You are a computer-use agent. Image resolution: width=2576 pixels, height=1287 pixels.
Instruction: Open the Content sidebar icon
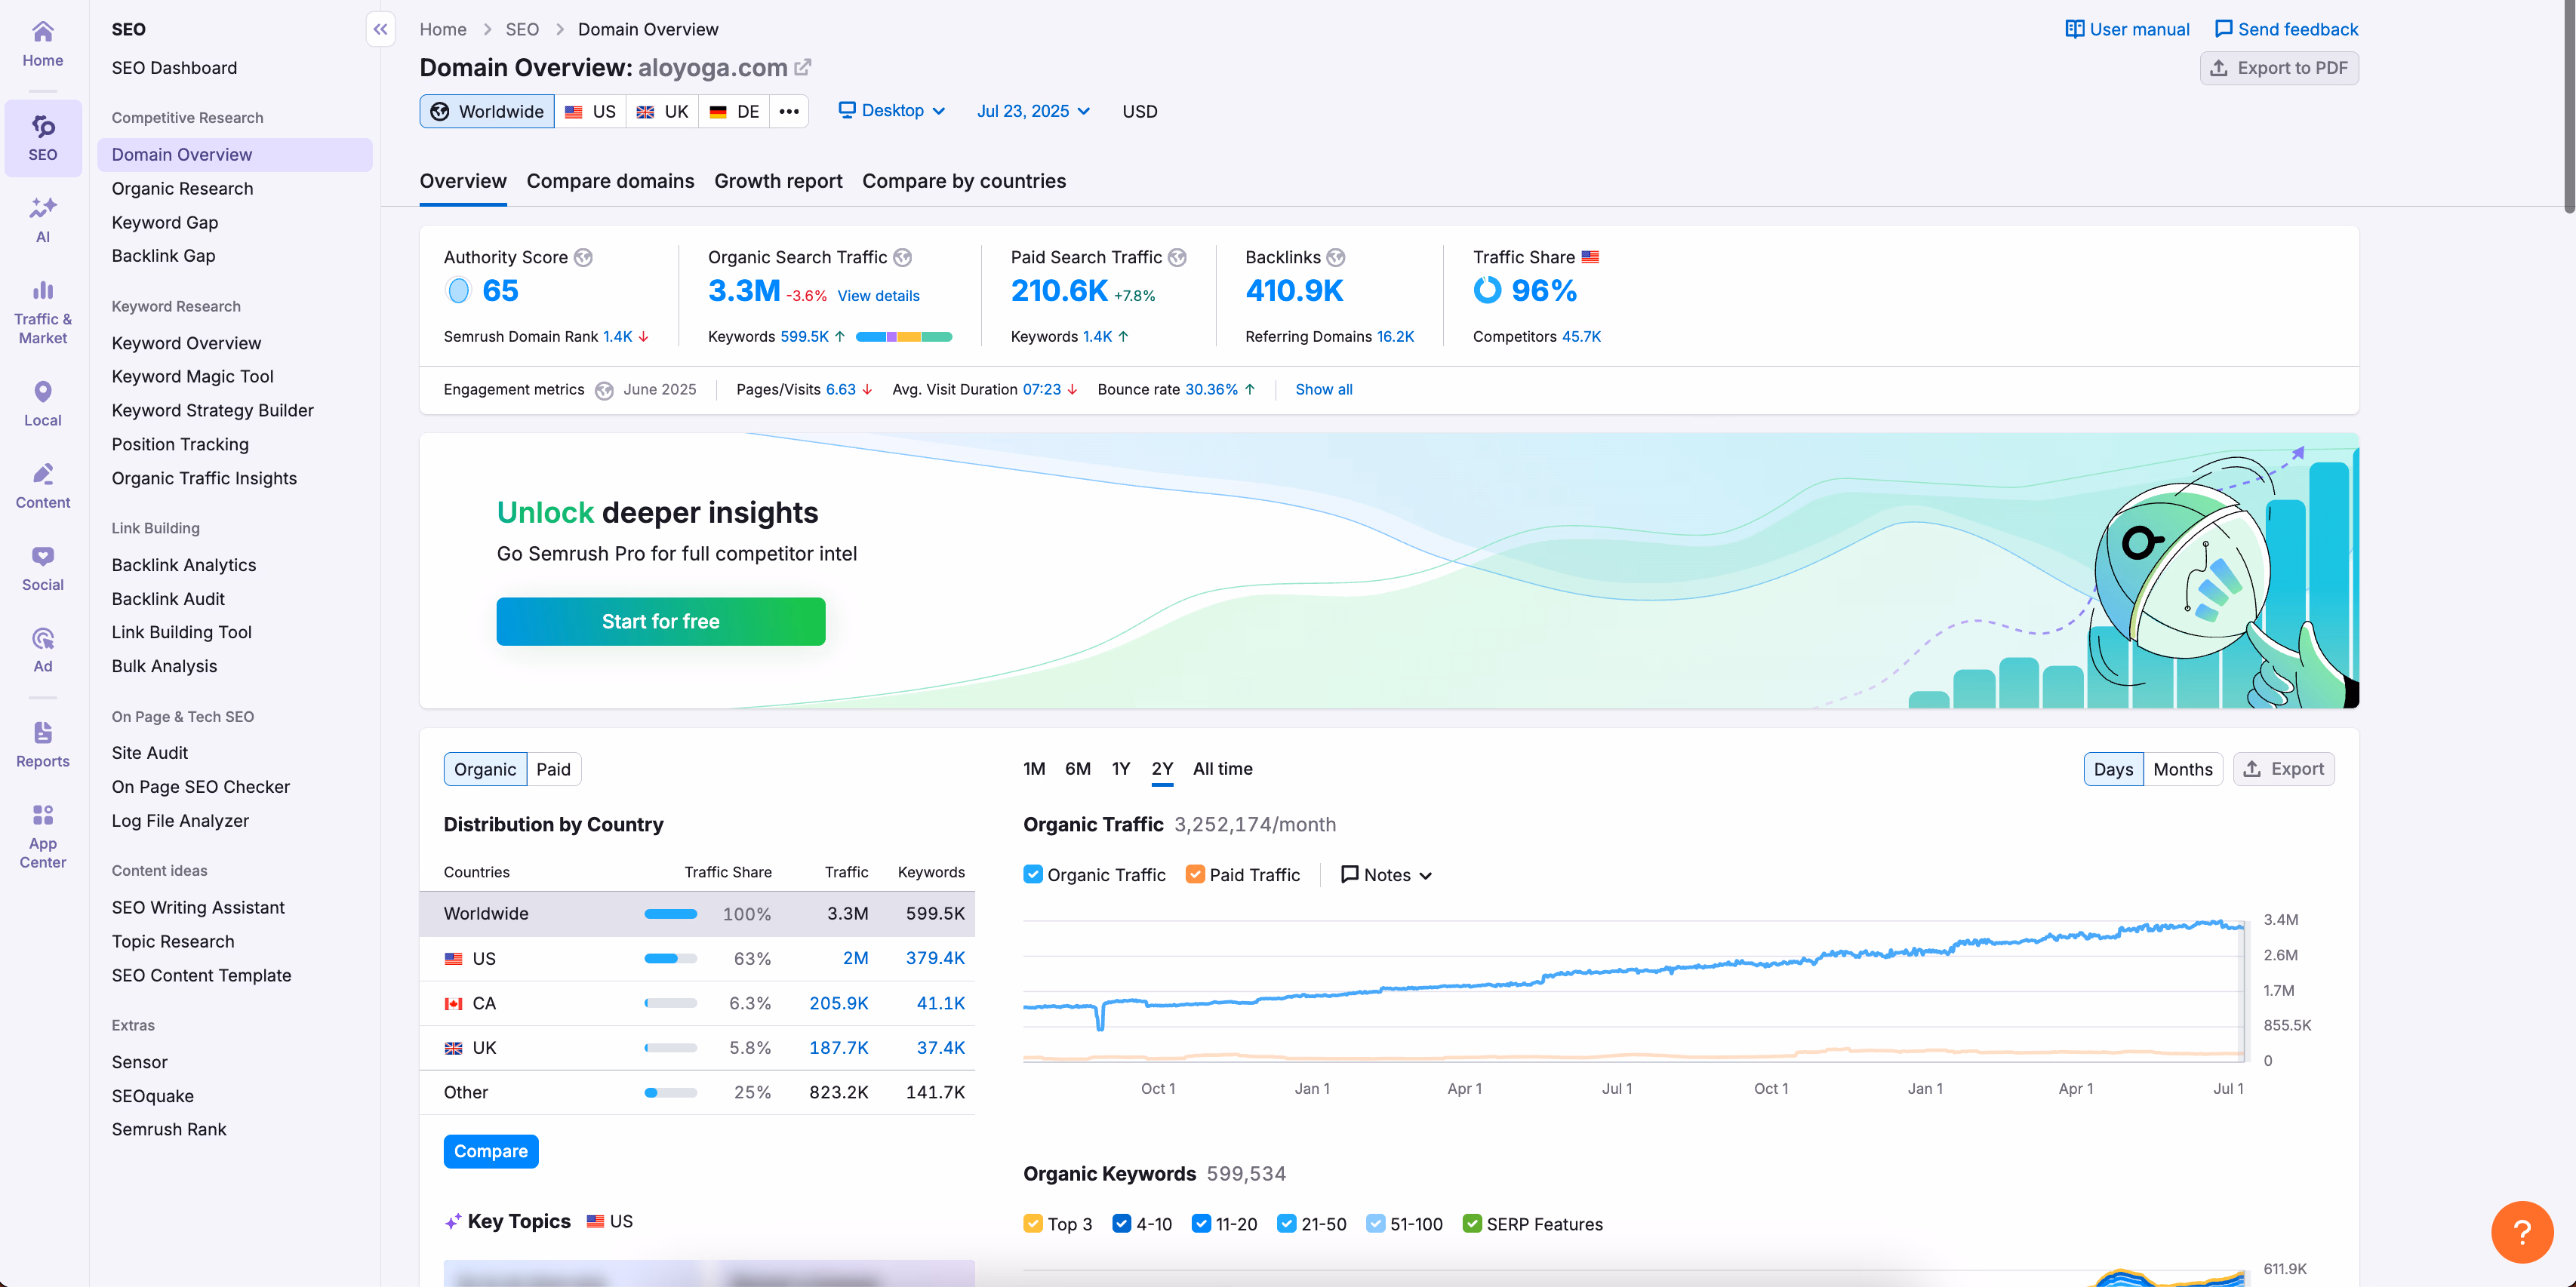pos(42,486)
